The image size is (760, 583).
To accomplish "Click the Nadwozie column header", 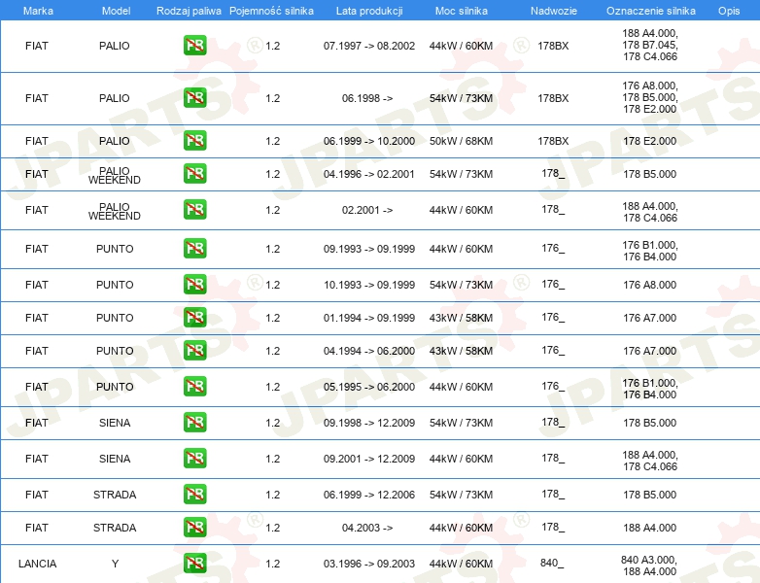I will click(554, 11).
